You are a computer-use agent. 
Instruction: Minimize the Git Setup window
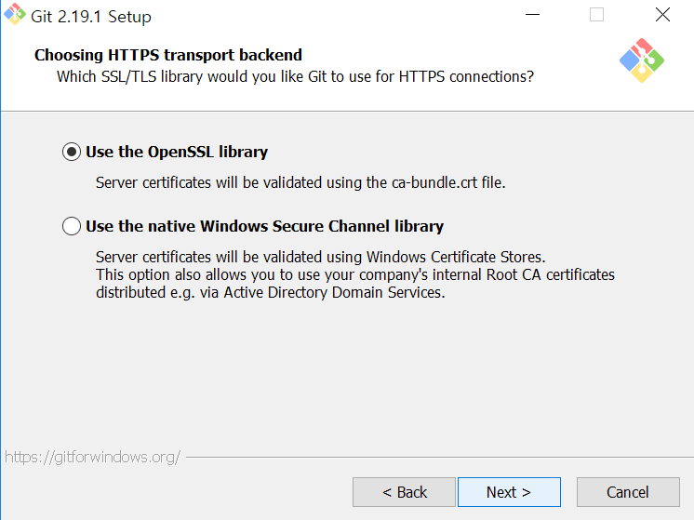pos(532,15)
